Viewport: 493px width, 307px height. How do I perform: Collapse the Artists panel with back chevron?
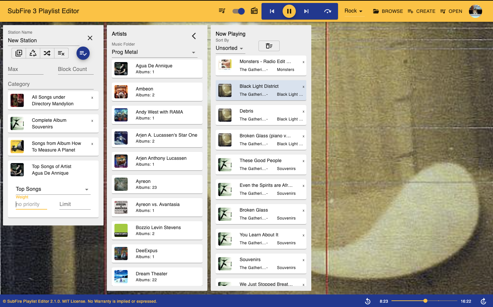click(x=194, y=36)
